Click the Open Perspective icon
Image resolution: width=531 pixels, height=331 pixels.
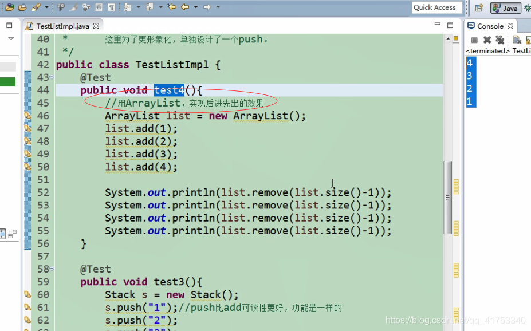[479, 8]
